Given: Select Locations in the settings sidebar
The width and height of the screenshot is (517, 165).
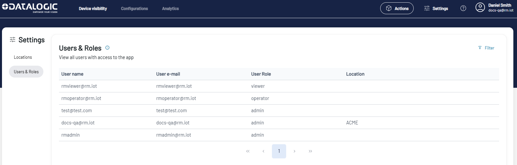Looking at the screenshot, I should point(23,57).
